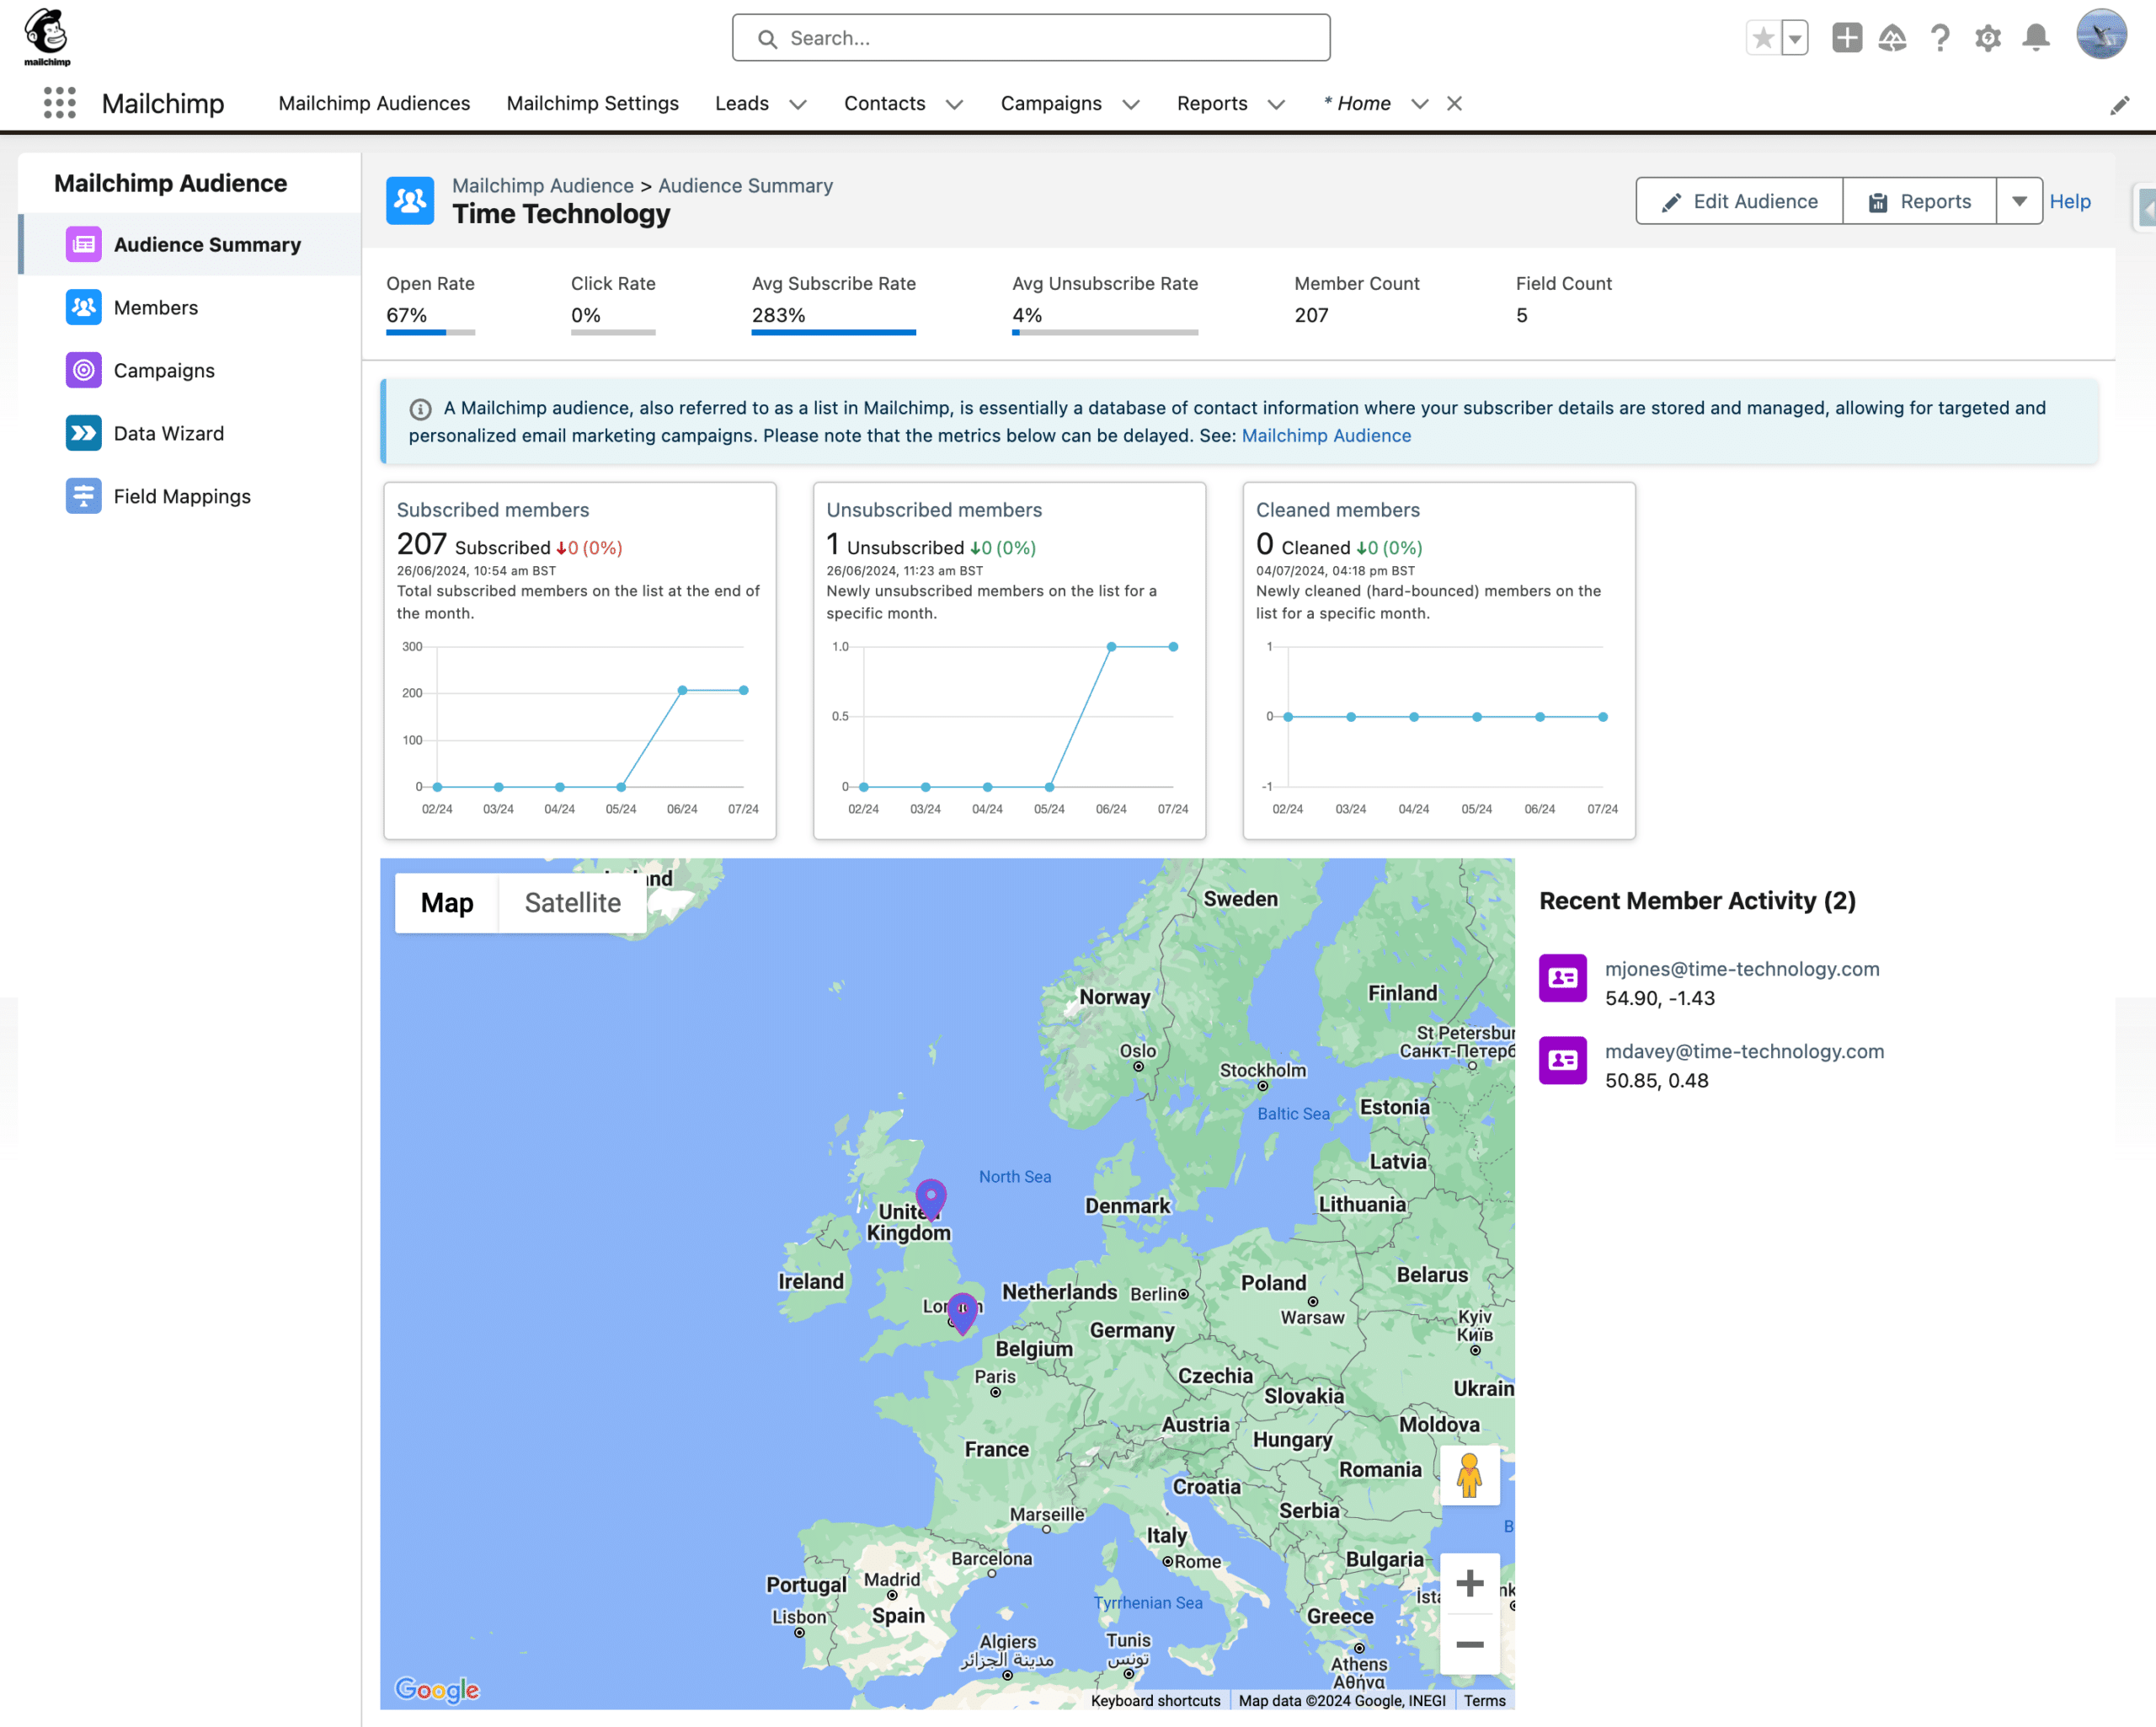Open favorites list dropdown arrow
The height and width of the screenshot is (1727, 2156).
pos(1795,38)
